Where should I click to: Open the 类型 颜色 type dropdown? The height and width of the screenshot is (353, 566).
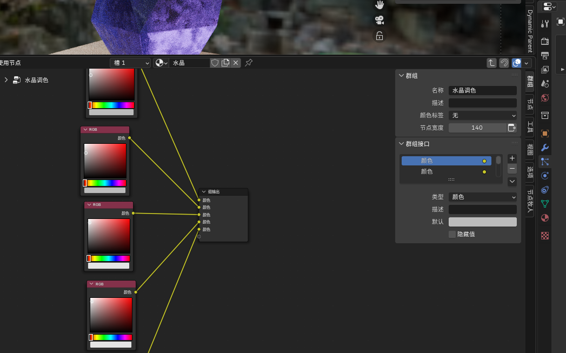[x=483, y=197]
